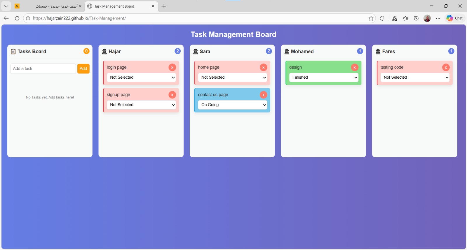Click the Tasks Board clipboard icon

click(x=13, y=52)
